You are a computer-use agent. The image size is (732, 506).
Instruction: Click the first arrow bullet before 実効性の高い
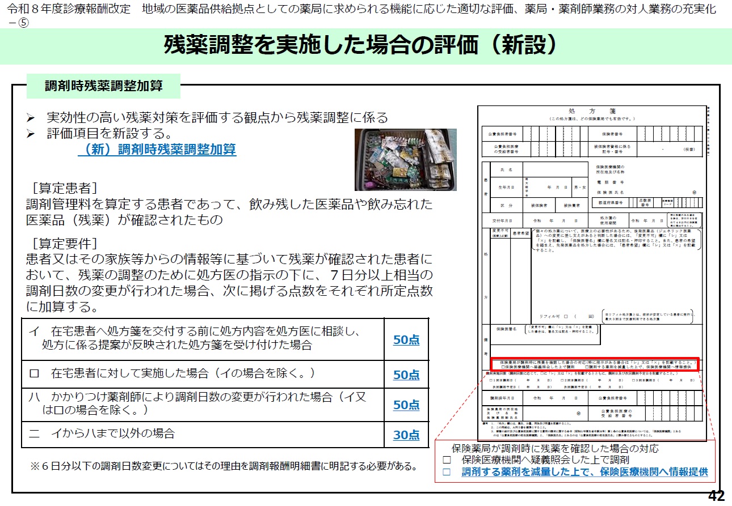[32, 118]
